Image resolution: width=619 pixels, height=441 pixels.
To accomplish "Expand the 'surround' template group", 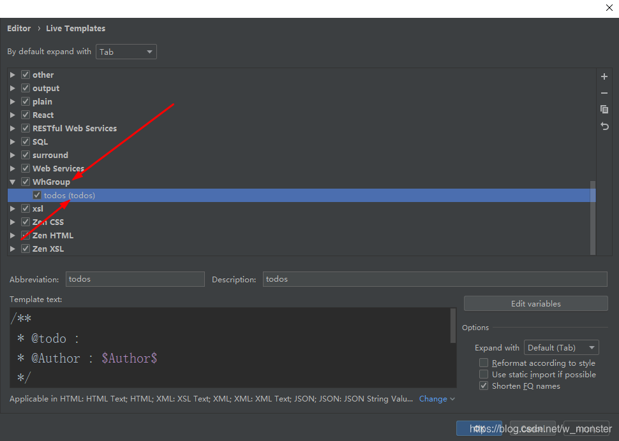I will tap(13, 155).
